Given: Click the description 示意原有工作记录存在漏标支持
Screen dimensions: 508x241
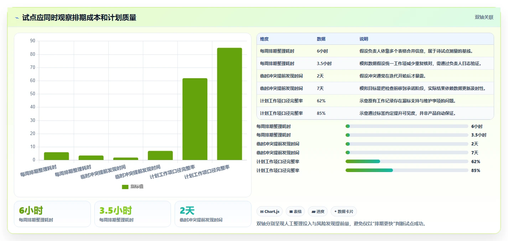Looking at the screenshot, I should 408,101.
